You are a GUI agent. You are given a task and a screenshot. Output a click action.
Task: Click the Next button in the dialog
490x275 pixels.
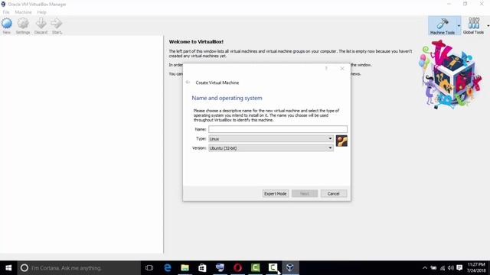(305, 193)
